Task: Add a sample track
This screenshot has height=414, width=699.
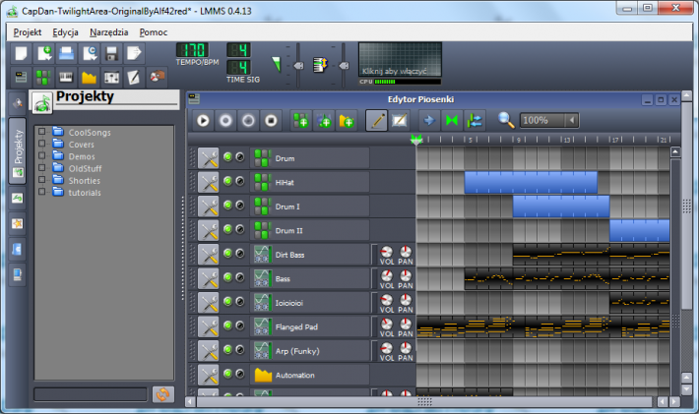Action: point(324,120)
